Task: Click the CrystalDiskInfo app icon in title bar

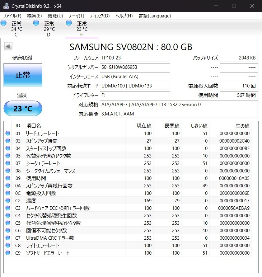Action: click(x=6, y=6)
